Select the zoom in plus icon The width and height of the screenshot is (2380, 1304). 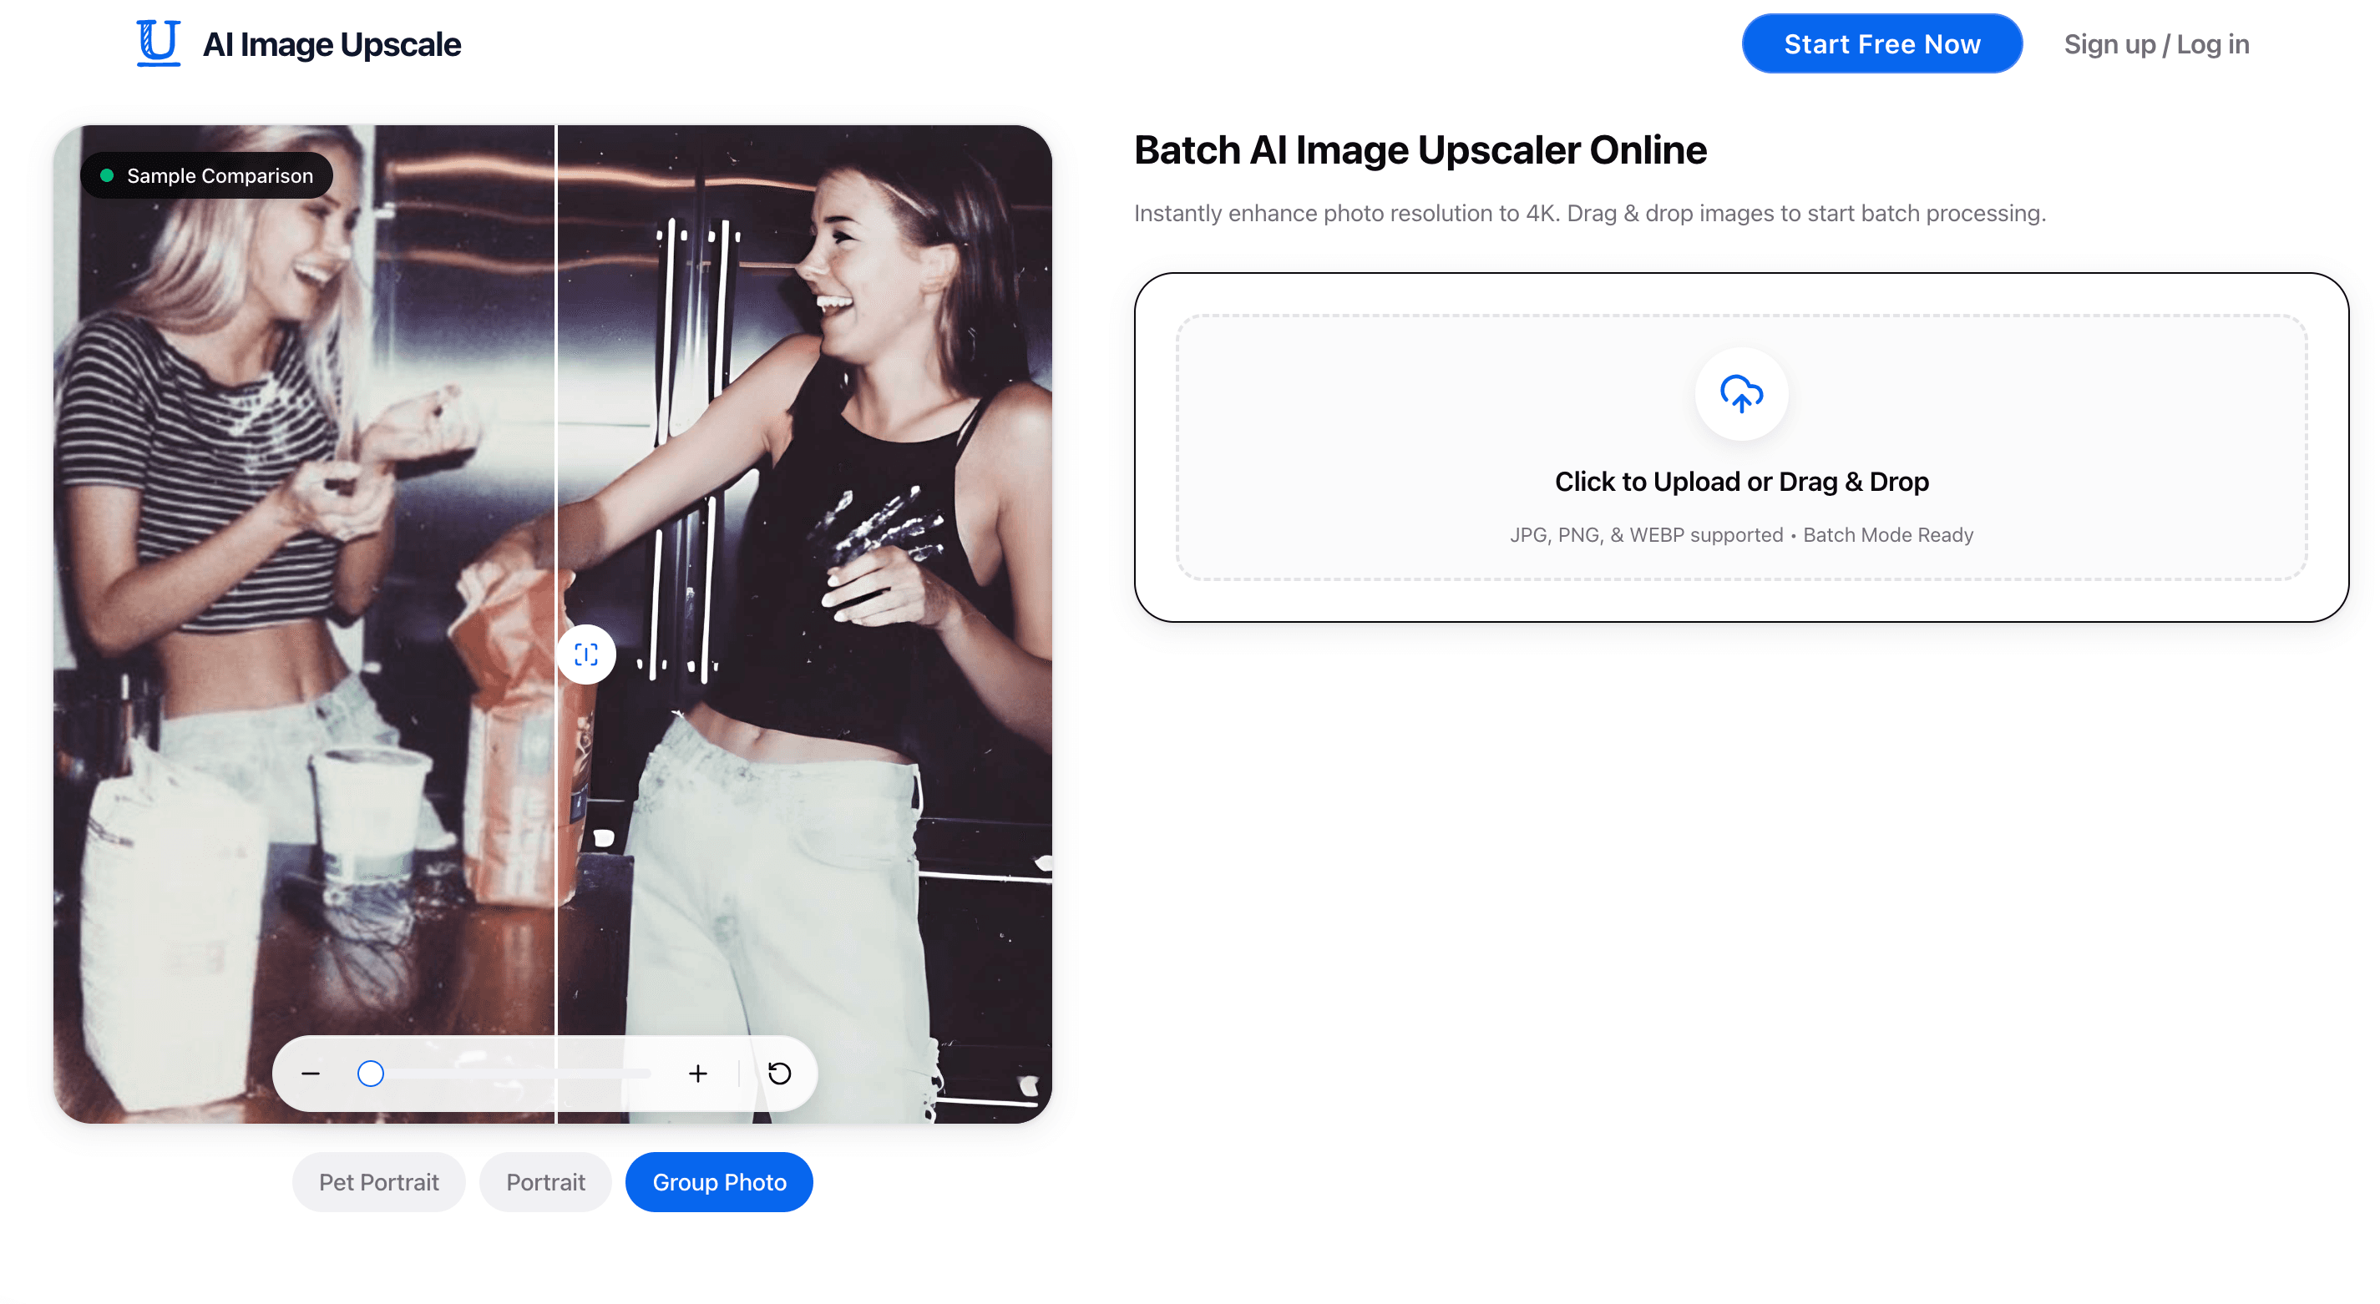(x=697, y=1073)
